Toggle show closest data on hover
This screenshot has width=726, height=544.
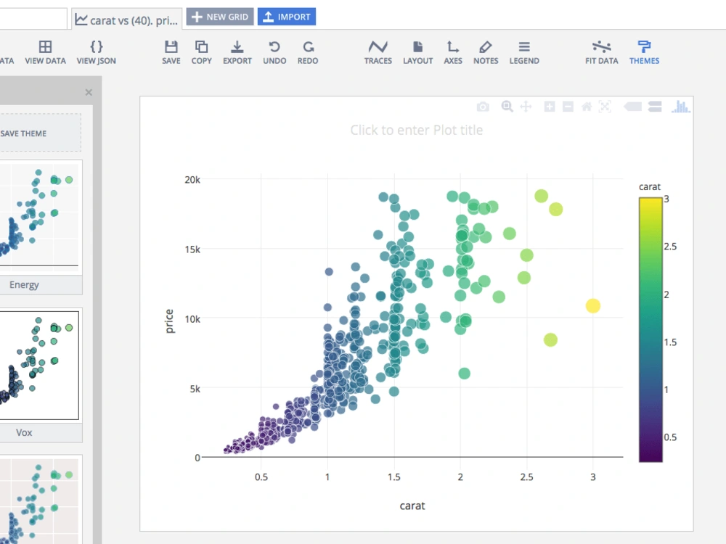[632, 107]
